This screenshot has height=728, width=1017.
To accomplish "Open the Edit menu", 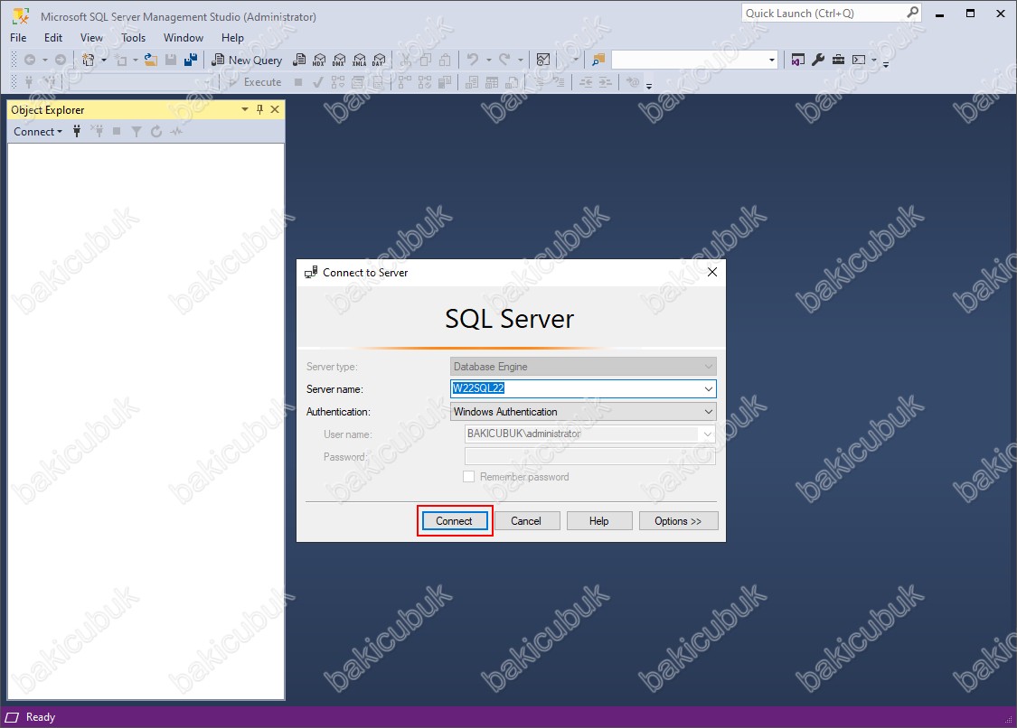I will coord(53,38).
